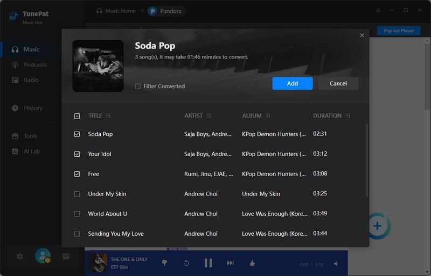Close the Soda Pop dialog
The height and width of the screenshot is (276, 431).
[362, 35]
